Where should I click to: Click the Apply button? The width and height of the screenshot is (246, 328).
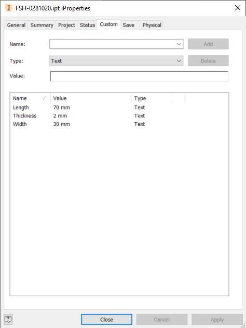tap(217, 320)
